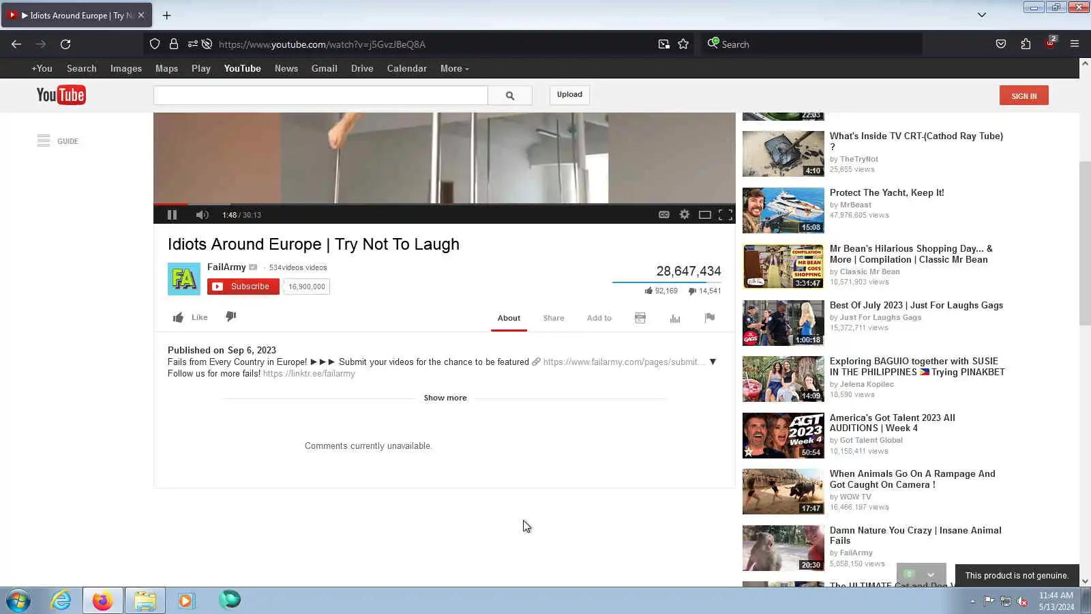Open the site permissions icon in address bar

[192, 44]
